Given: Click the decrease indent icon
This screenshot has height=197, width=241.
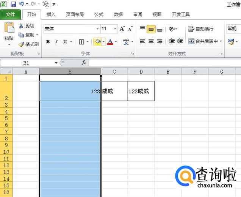Looking at the screenshot, I should point(172,41).
